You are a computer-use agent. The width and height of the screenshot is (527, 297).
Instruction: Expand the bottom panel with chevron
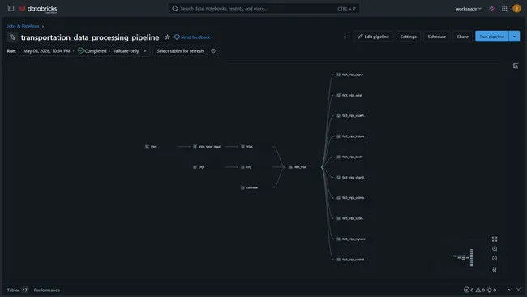pyautogui.click(x=508, y=290)
